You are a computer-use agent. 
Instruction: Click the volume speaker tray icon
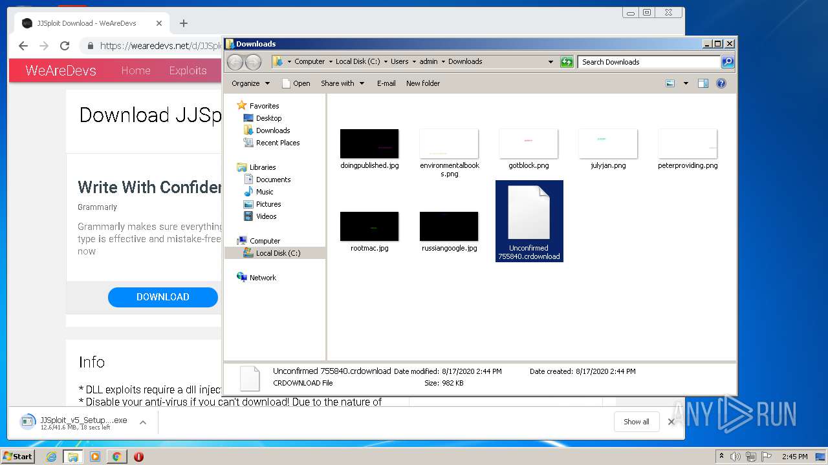(735, 457)
